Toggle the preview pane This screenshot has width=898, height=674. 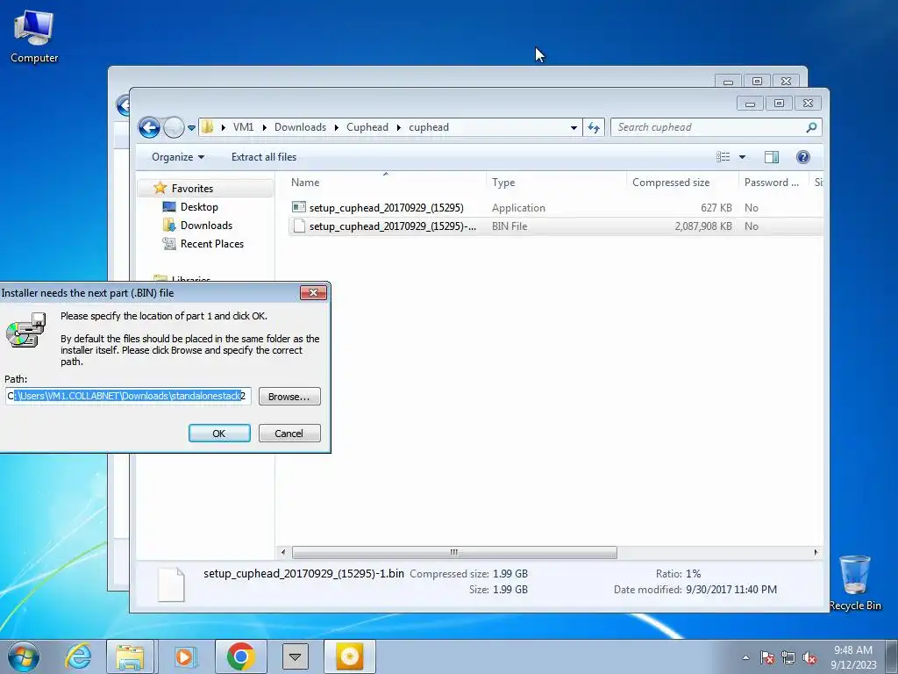pyautogui.click(x=772, y=157)
